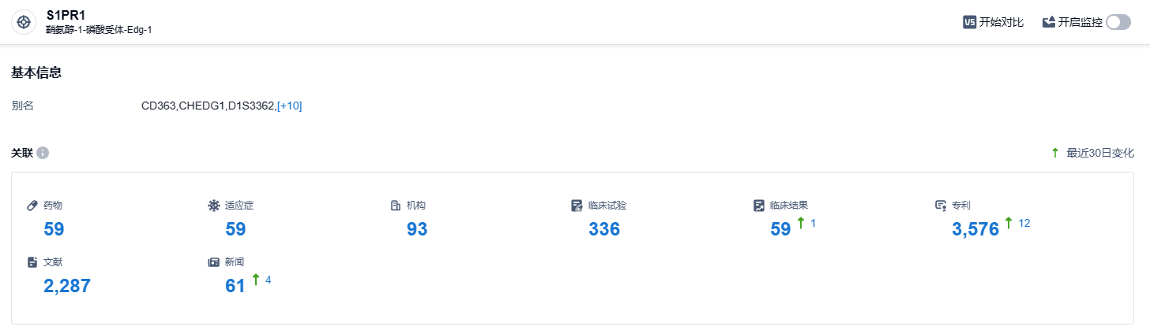Click the S1PR1 target icon

click(24, 22)
